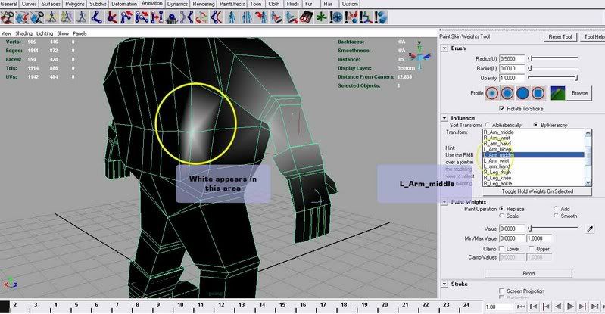The image size is (605, 314).
Task: Click the Browse brush profile button
Action: point(579,93)
